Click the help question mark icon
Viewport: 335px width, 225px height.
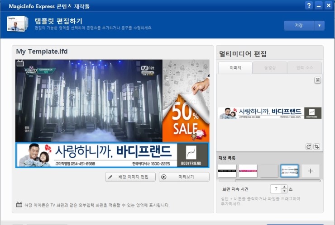pyautogui.click(x=308, y=5)
